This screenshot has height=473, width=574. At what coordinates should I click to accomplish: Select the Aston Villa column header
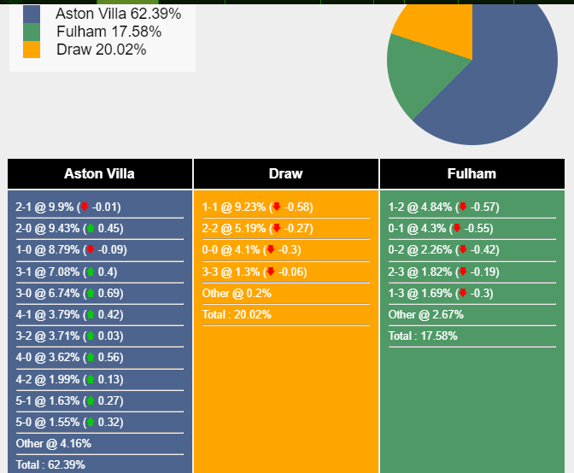(x=99, y=174)
